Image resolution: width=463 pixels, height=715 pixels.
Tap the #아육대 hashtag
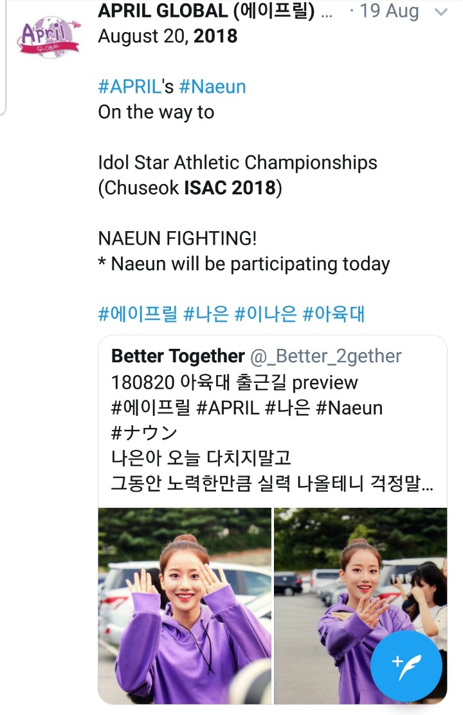coord(334,313)
